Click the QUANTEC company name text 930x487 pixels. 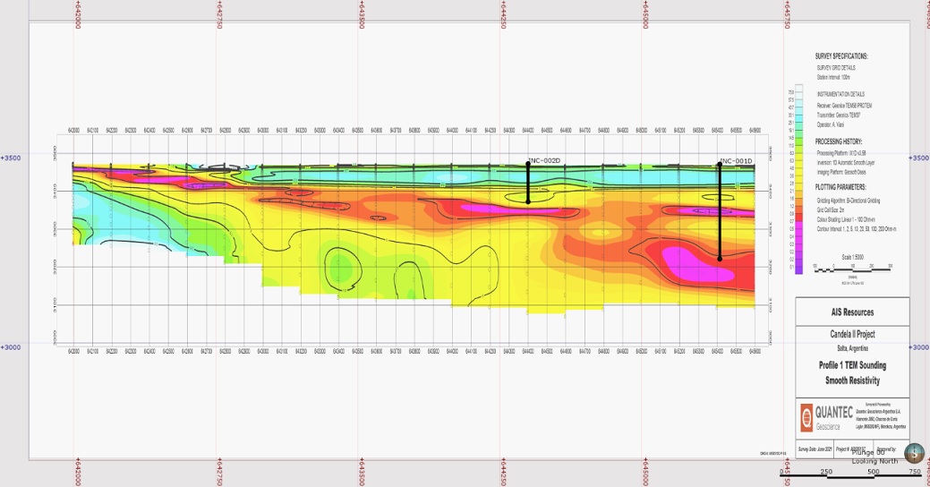pyautogui.click(x=834, y=412)
